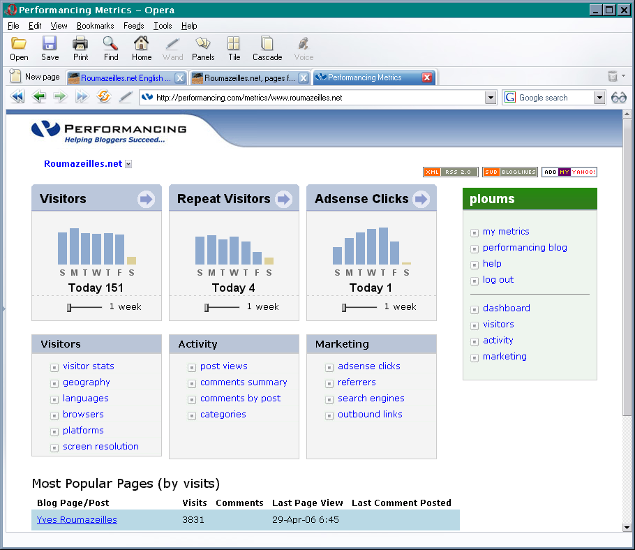Click the Repeat Visitors arrow icon
This screenshot has width=635, height=550.
[x=283, y=199]
